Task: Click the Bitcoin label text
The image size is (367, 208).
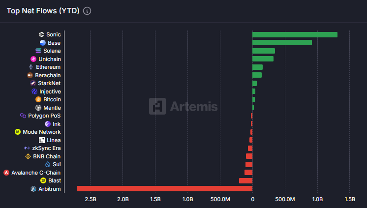Action: tap(52, 99)
